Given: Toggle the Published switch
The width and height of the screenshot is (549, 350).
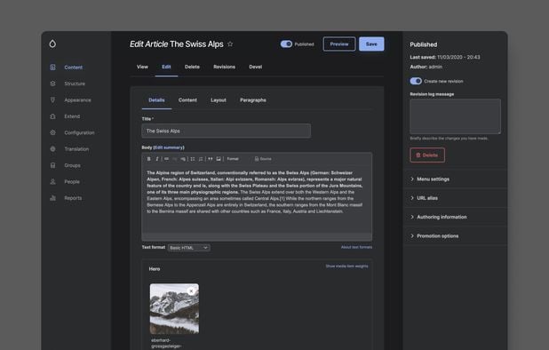Looking at the screenshot, I should coord(286,44).
